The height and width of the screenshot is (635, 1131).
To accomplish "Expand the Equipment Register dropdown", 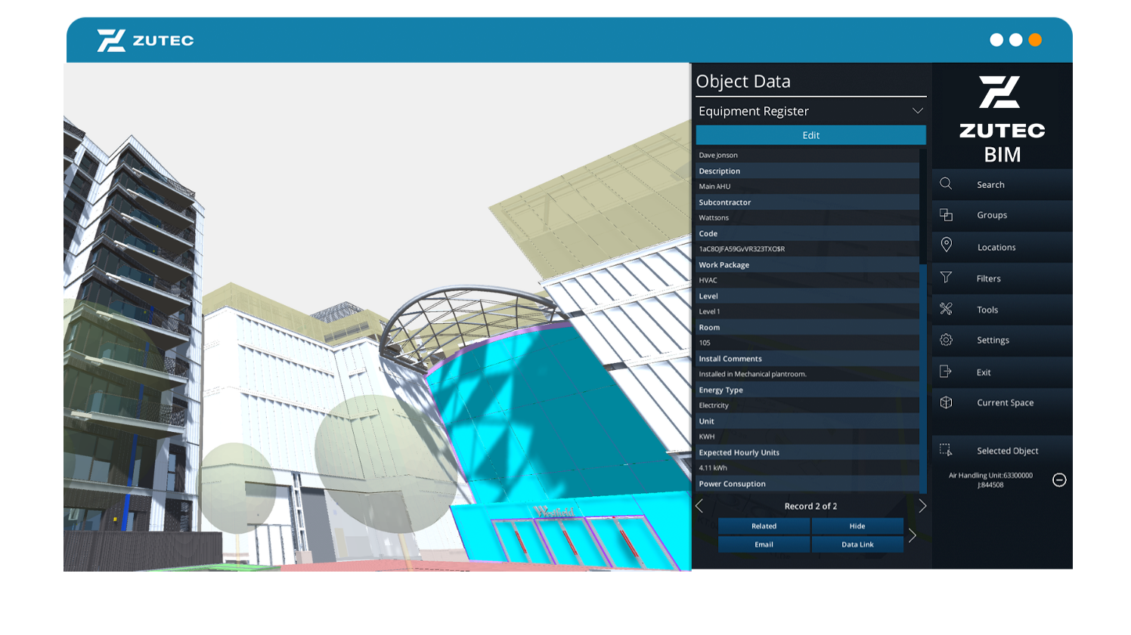I will 917,111.
